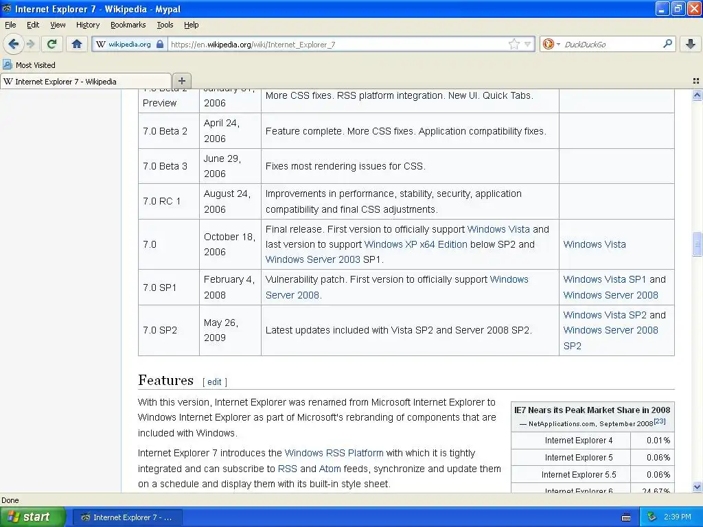Click the scrollbar up arrow
Viewport: 703px width, 527px height.
[x=697, y=95]
